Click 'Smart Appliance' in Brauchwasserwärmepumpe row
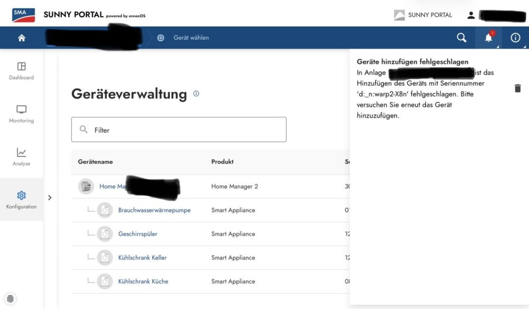This screenshot has width=529, height=309. 233,210
